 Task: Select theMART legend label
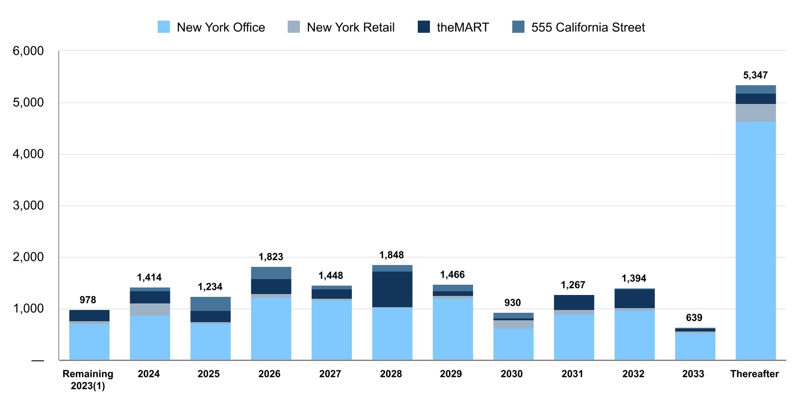pyautogui.click(x=463, y=27)
